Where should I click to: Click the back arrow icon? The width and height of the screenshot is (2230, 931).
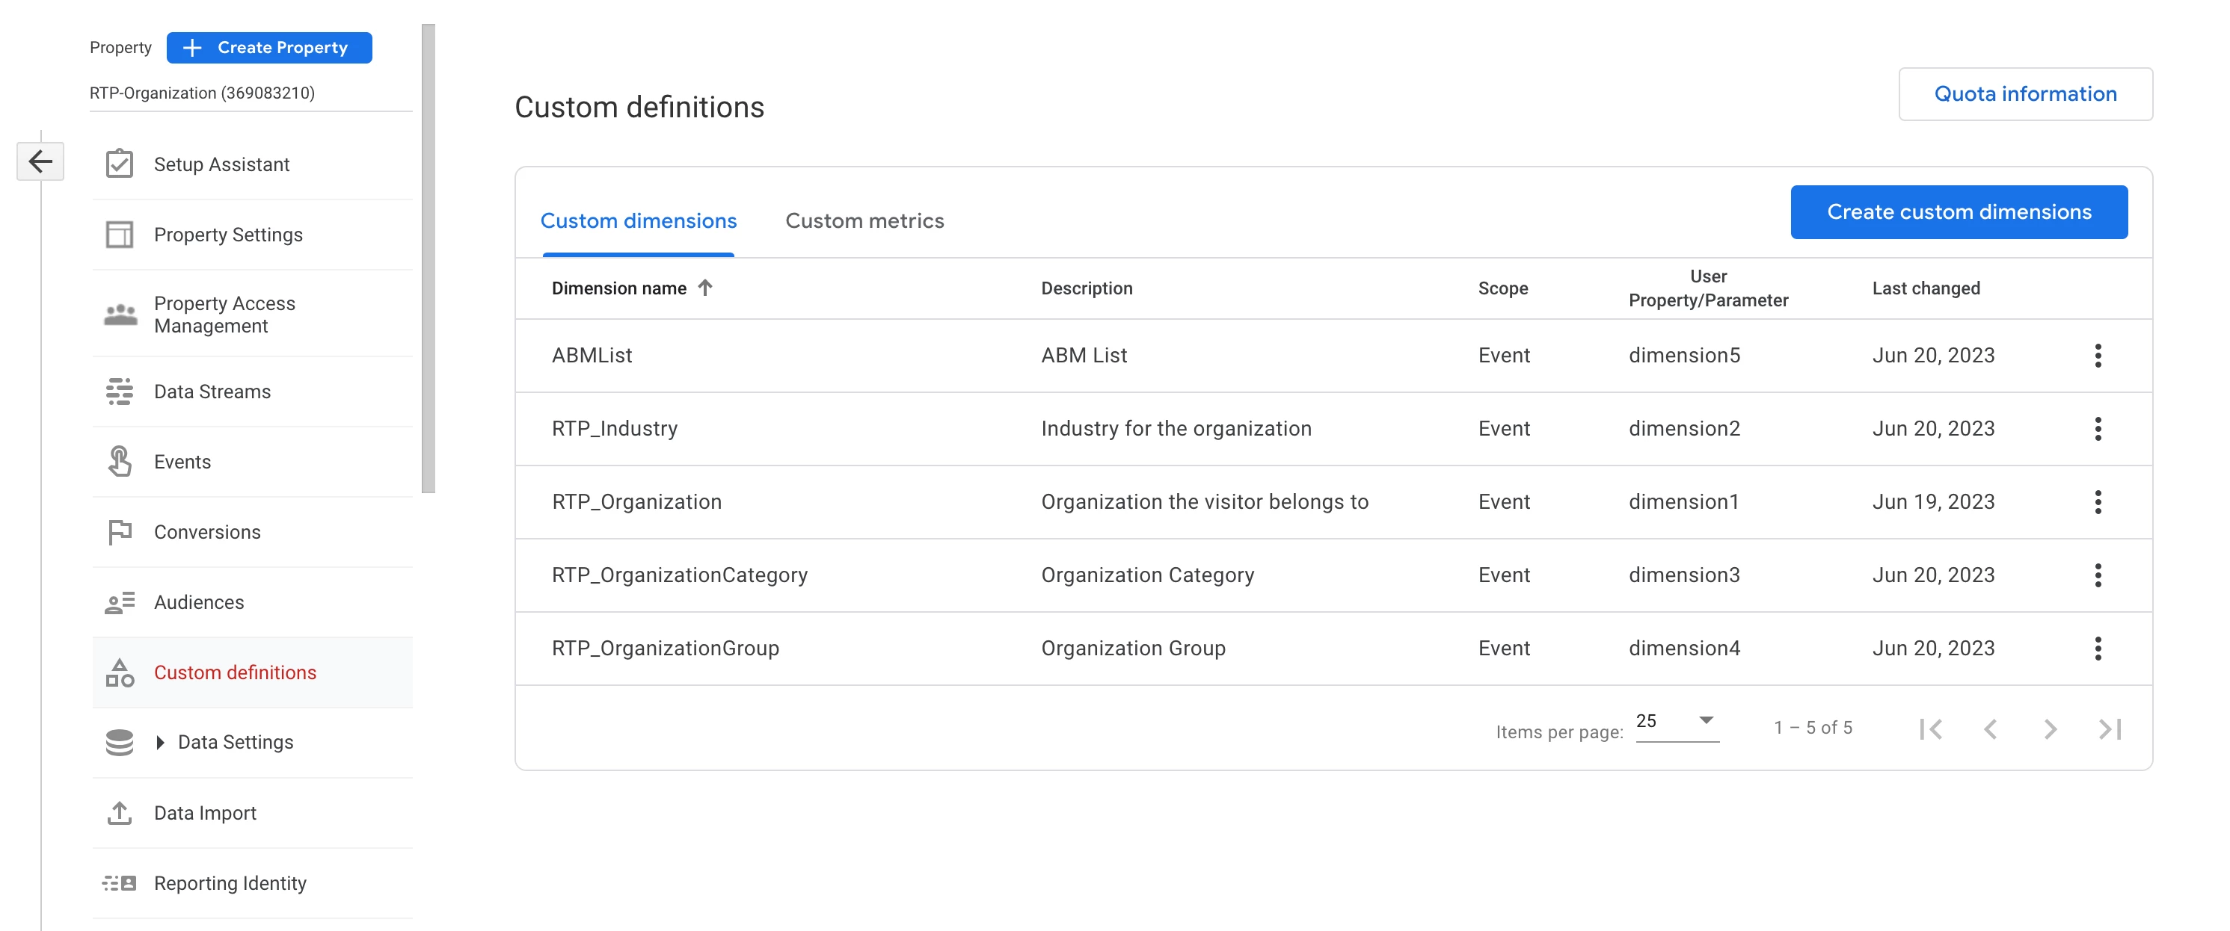[40, 161]
